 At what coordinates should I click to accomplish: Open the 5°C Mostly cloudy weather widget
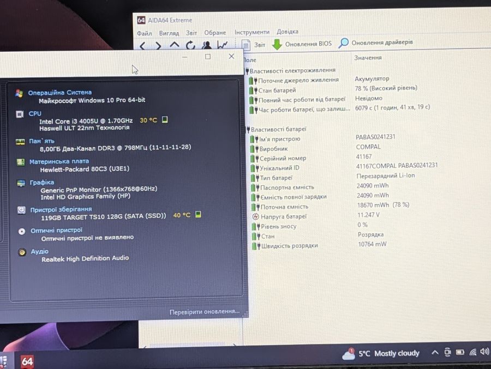[x=380, y=353]
